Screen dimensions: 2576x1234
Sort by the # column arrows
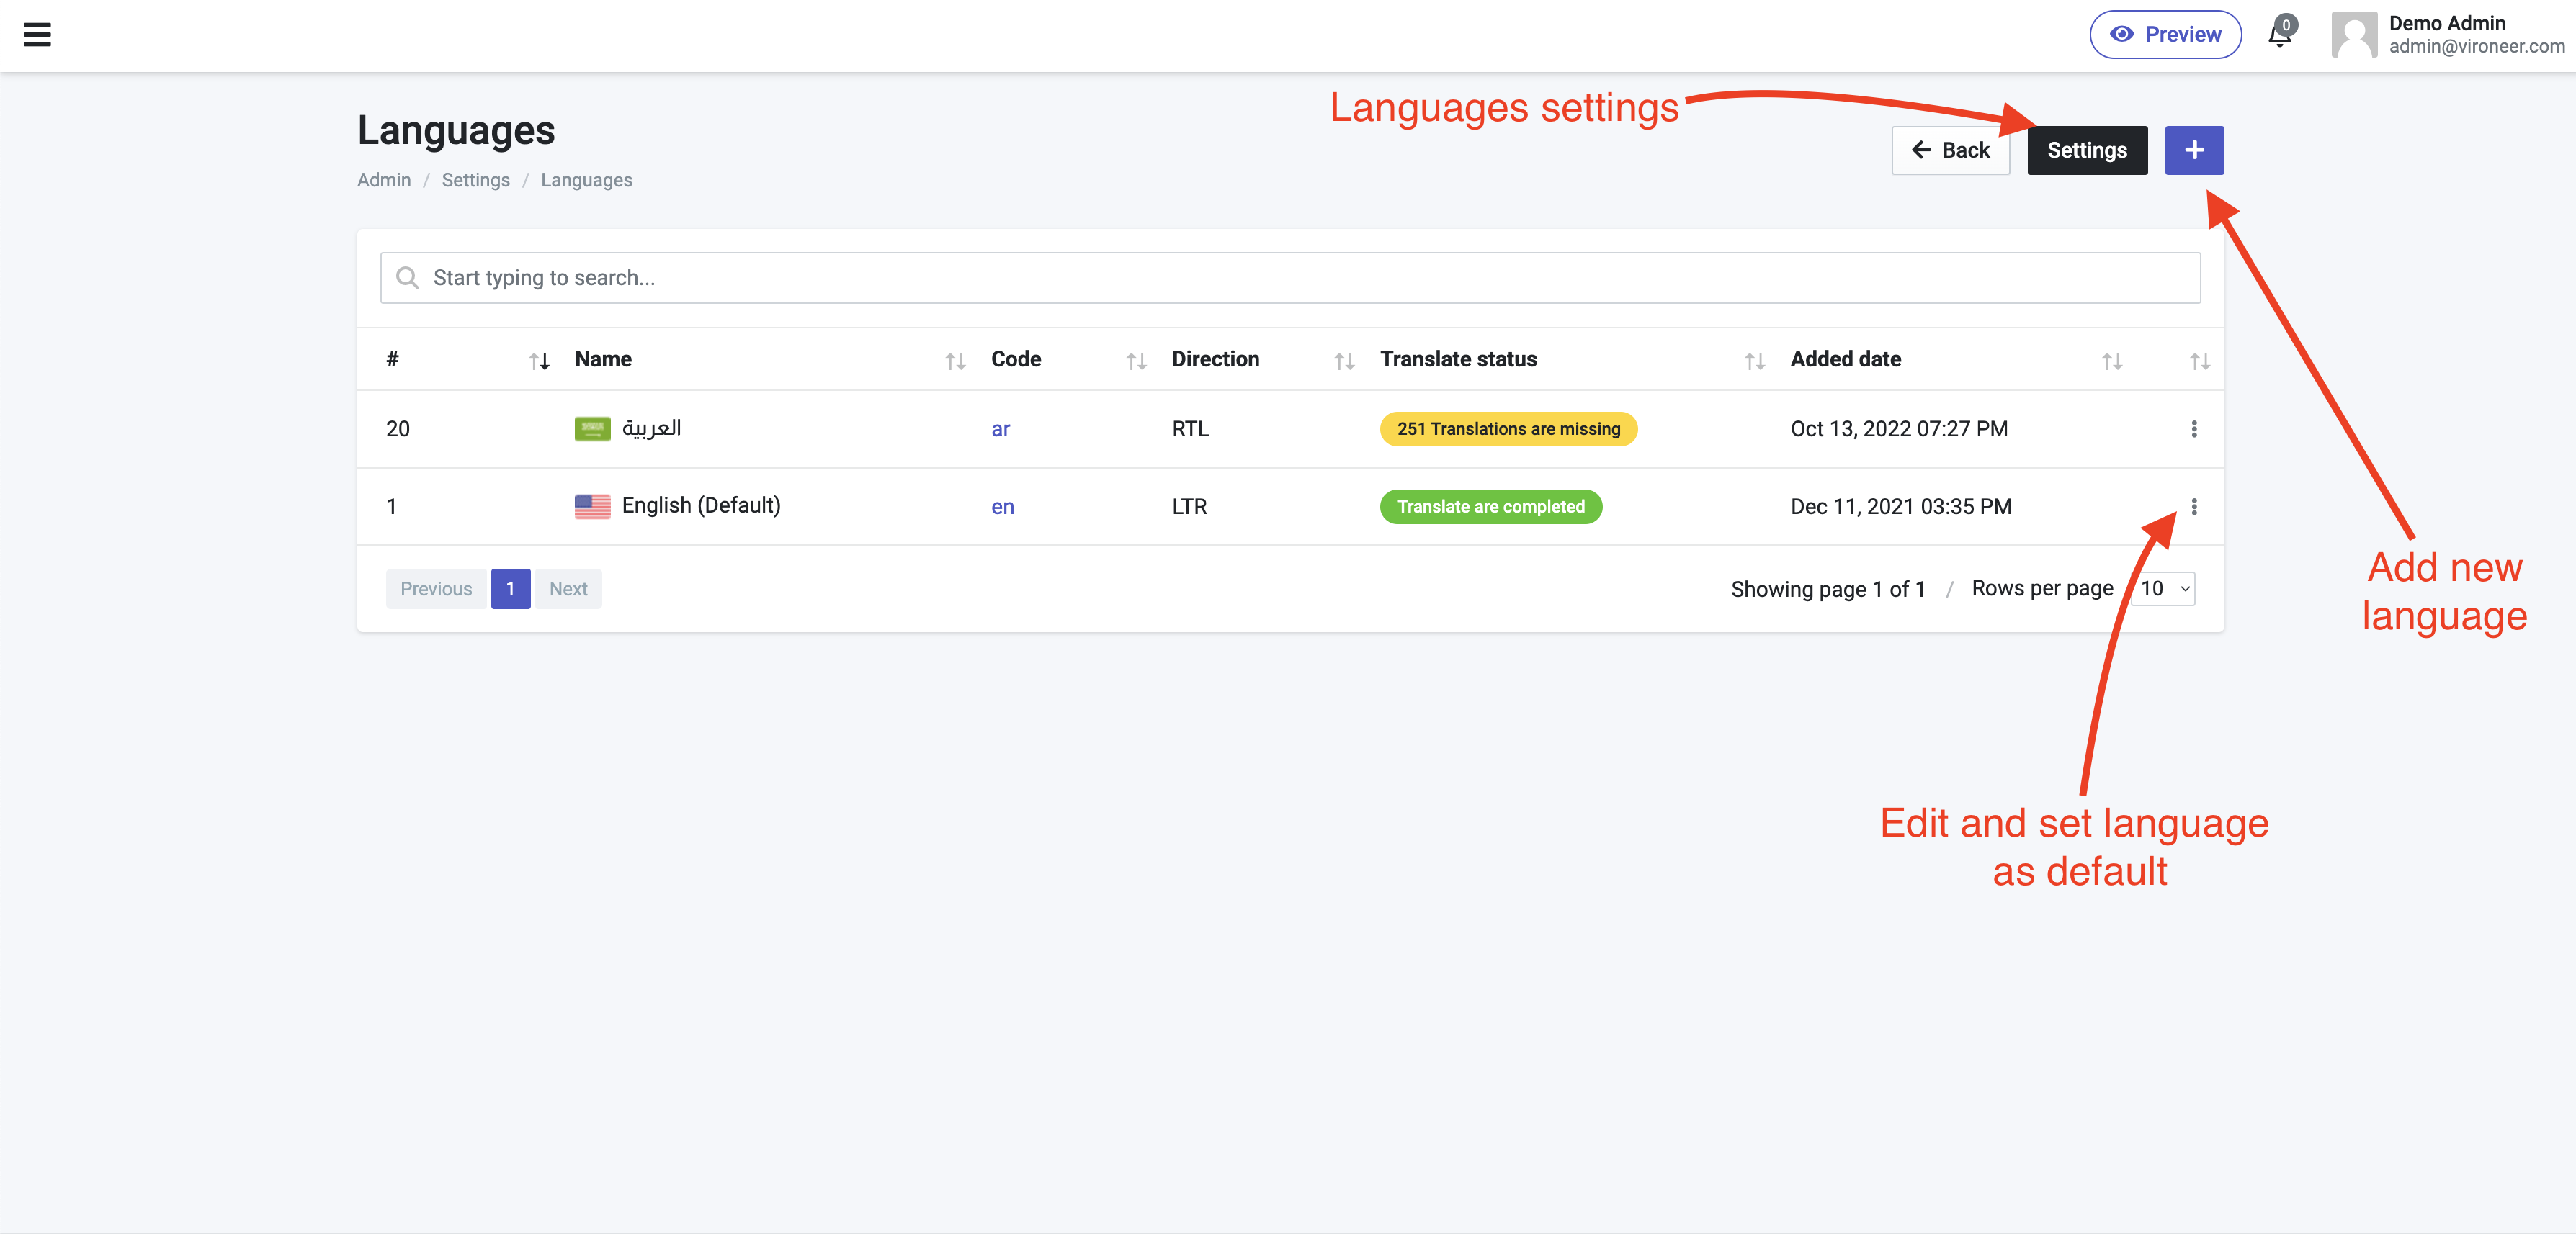point(539,361)
